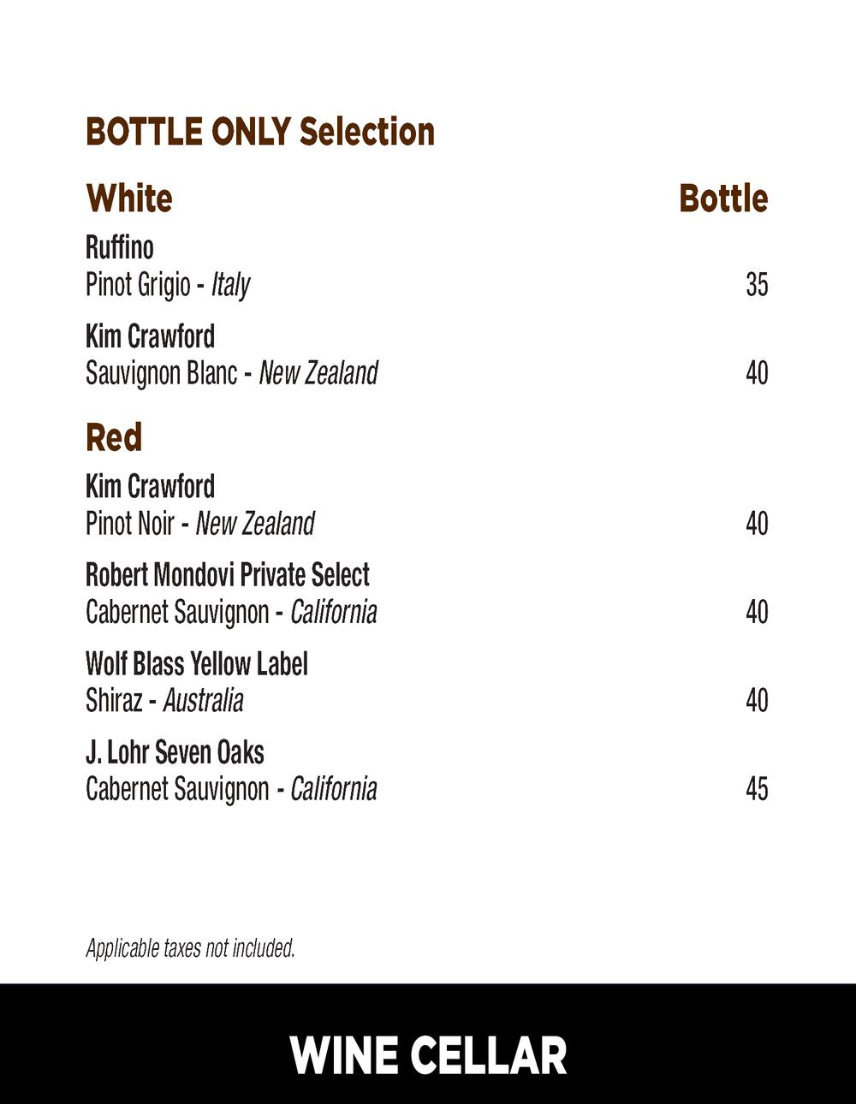Click the Pinot Grigio - Italy description
The height and width of the screenshot is (1104, 856).
(x=168, y=284)
